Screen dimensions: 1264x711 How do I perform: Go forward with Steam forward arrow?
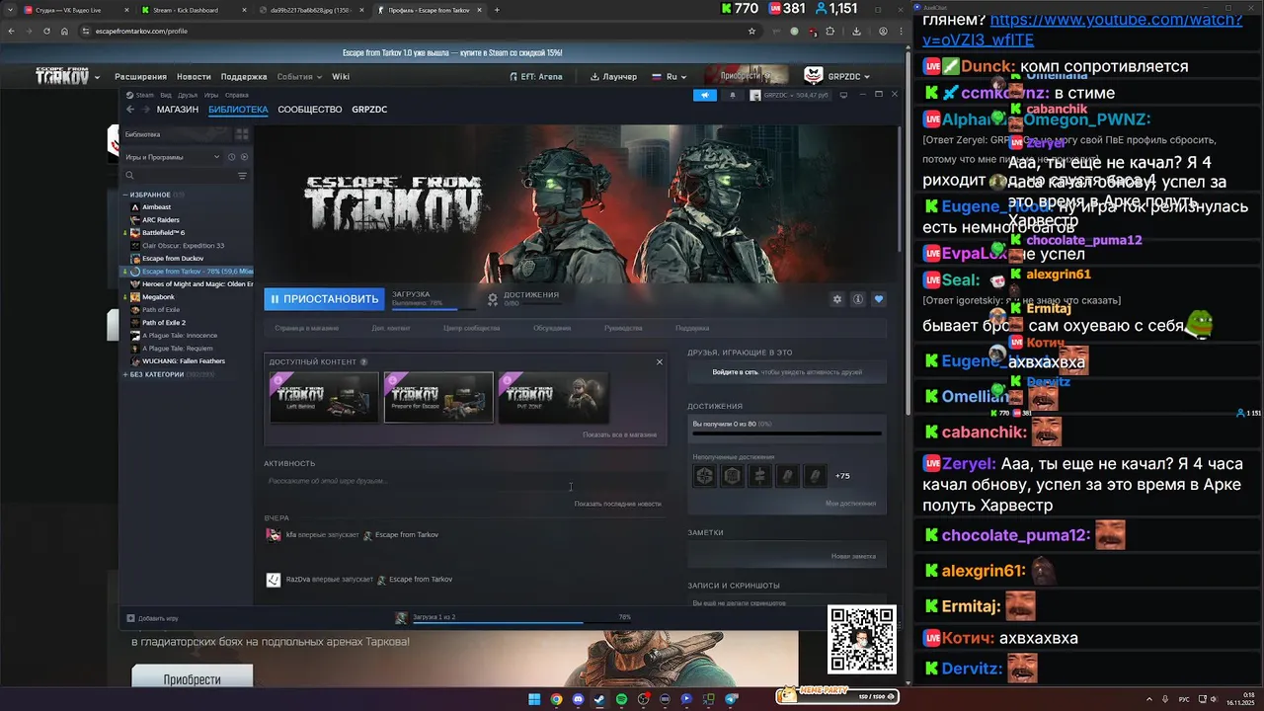pyautogui.click(x=144, y=110)
